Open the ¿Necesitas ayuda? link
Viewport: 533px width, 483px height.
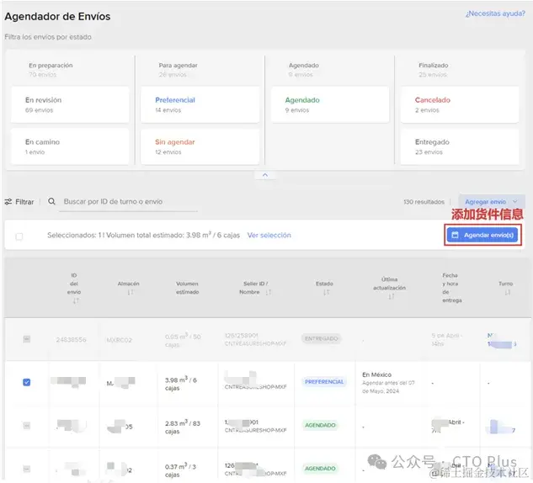tap(495, 13)
